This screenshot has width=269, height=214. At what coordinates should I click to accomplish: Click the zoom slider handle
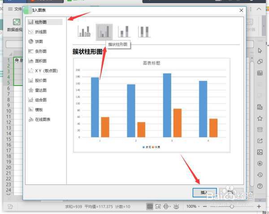(232, 206)
